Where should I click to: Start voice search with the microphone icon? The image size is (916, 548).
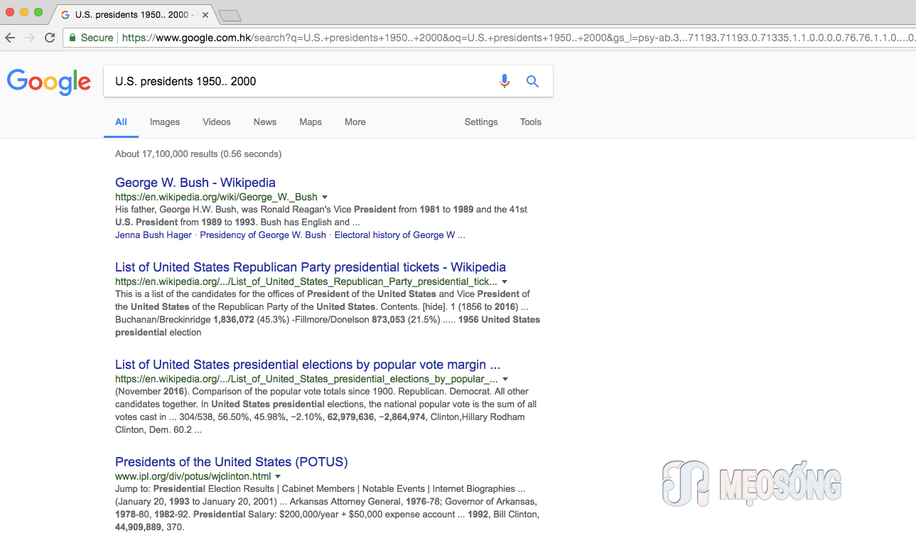(505, 81)
